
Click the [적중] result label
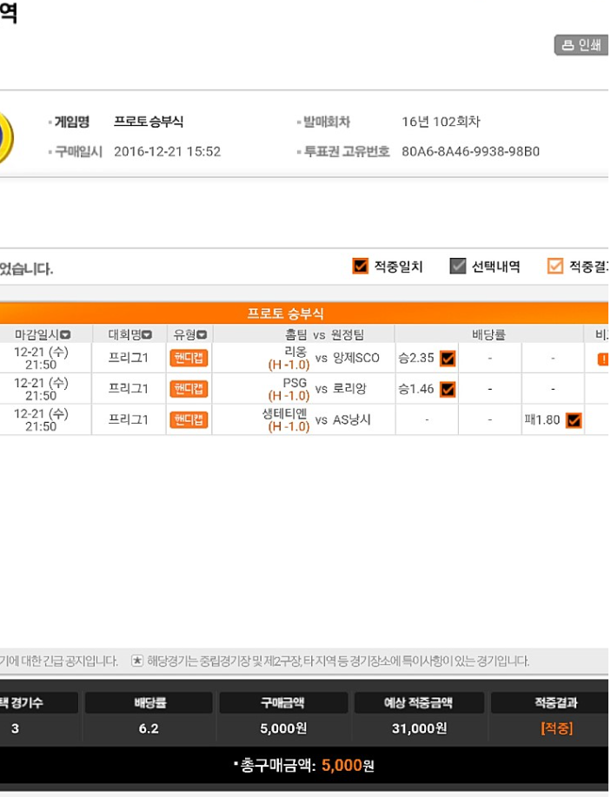556,728
